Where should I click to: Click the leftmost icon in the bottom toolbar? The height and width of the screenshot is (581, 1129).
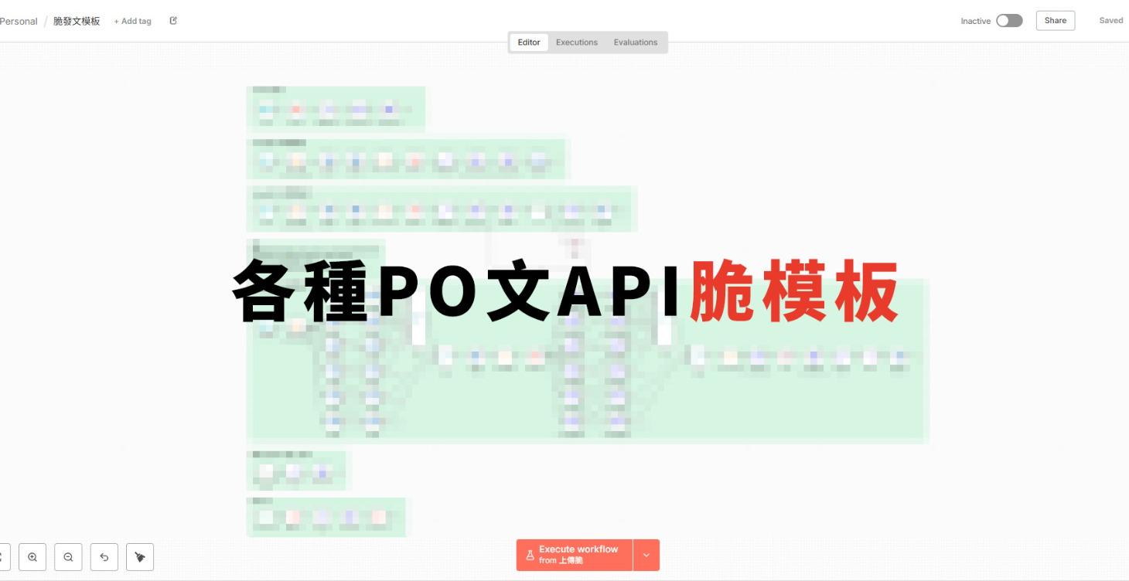point(3,556)
